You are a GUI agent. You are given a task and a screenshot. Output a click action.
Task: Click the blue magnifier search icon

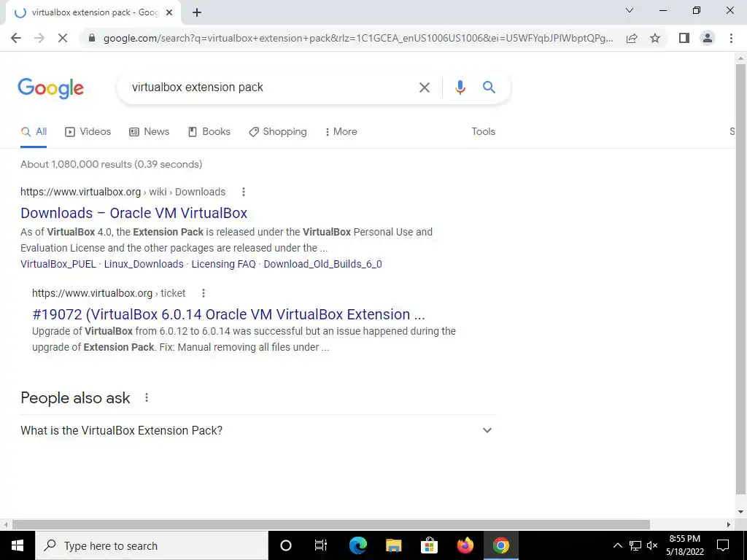489,87
